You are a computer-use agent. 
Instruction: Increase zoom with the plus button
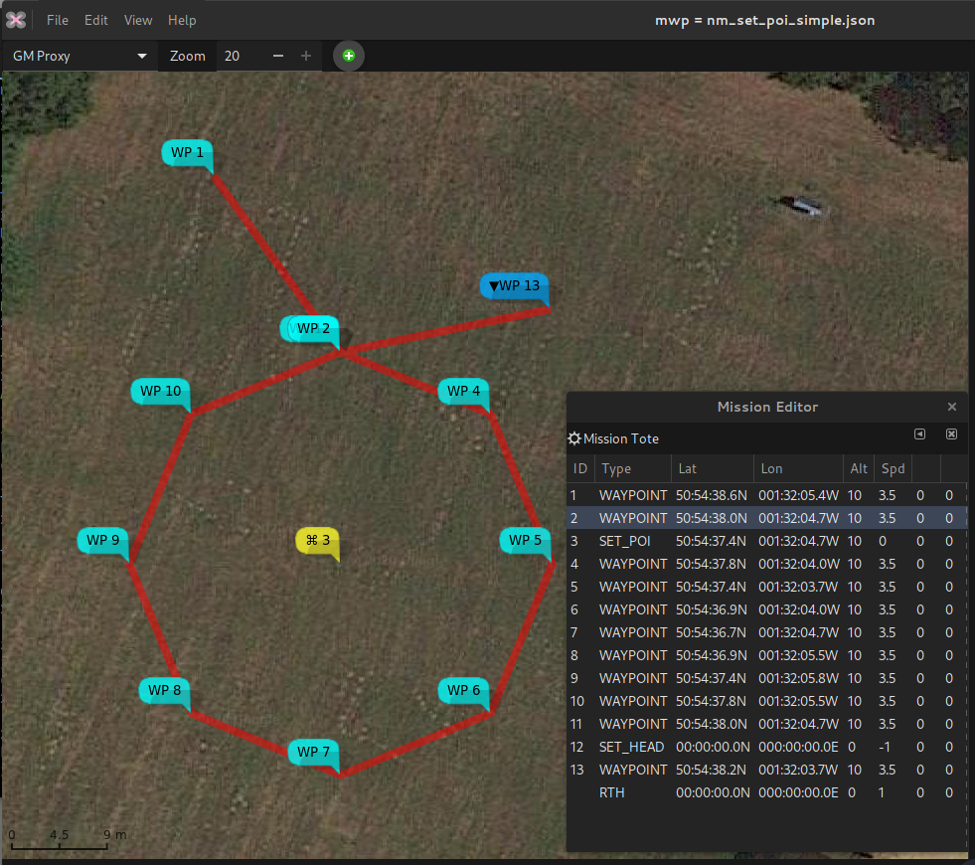point(306,56)
